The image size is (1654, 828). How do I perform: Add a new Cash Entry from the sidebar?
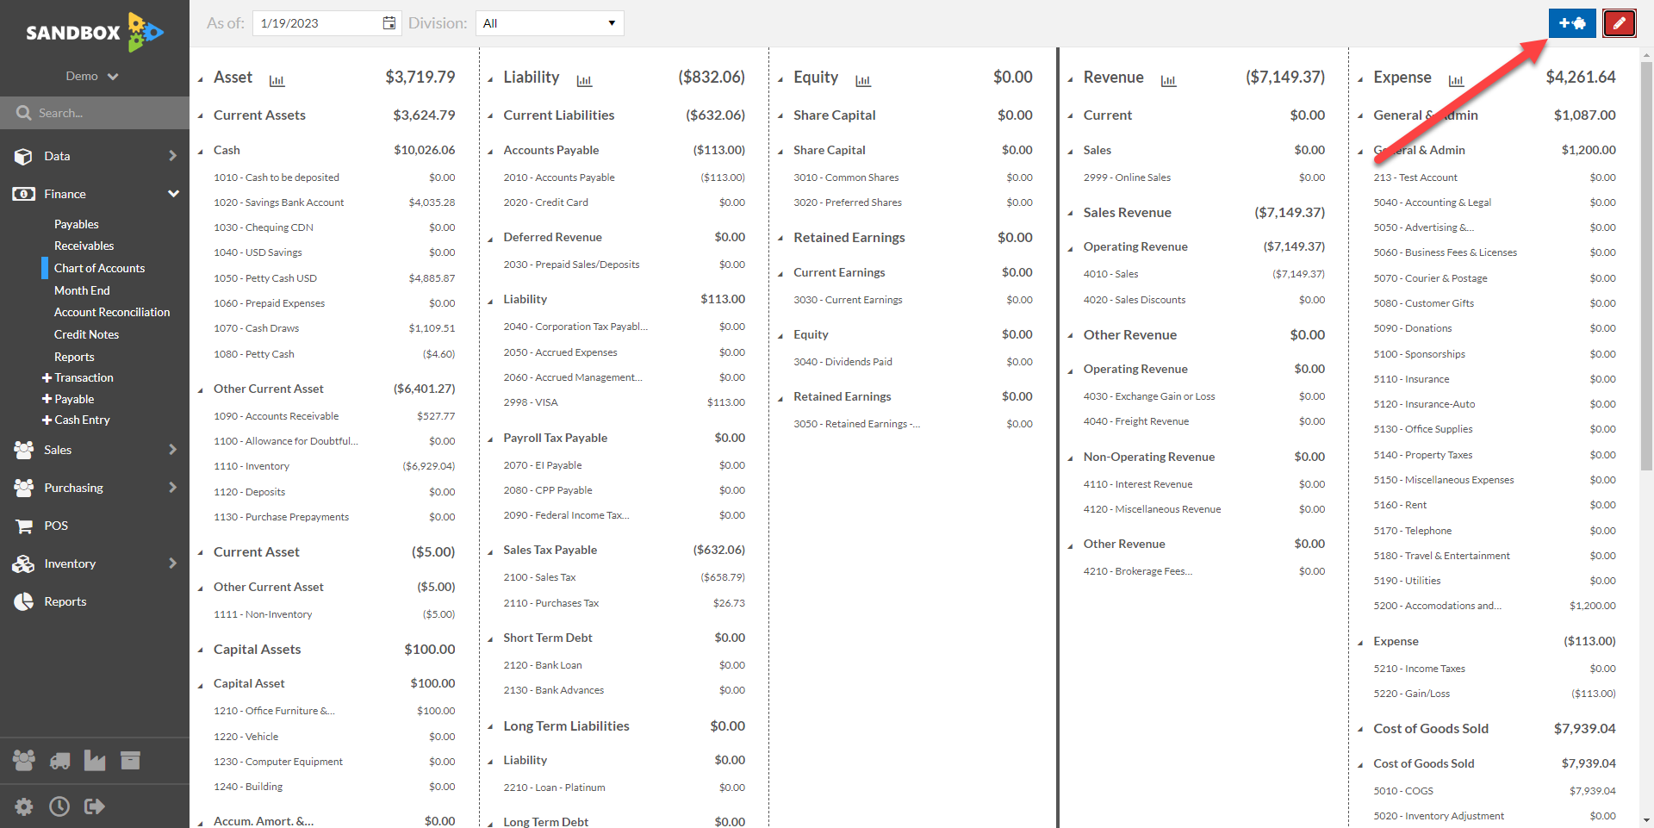click(x=76, y=420)
